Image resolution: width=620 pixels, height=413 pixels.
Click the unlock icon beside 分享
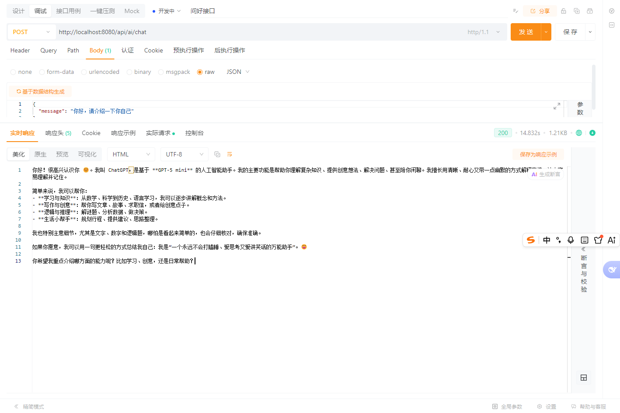[564, 11]
